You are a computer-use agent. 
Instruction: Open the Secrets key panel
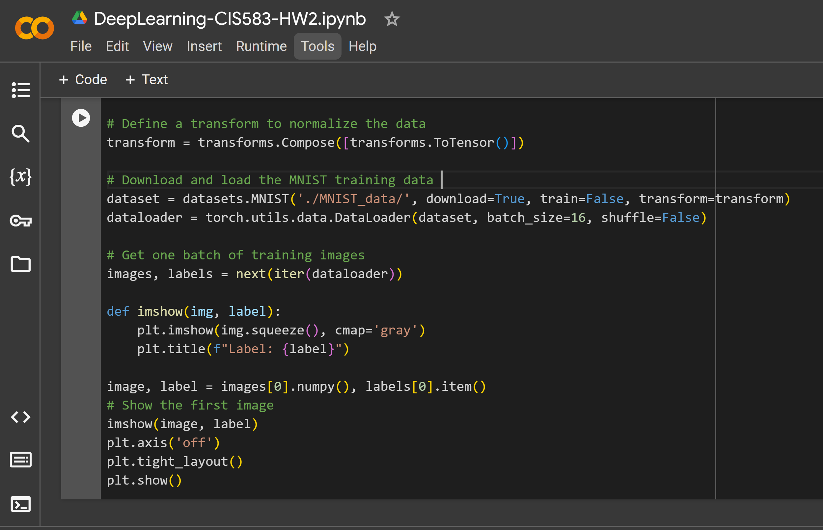point(21,221)
